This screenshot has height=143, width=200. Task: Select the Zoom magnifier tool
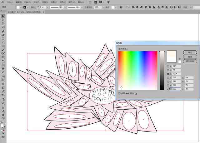(x=3, y=119)
